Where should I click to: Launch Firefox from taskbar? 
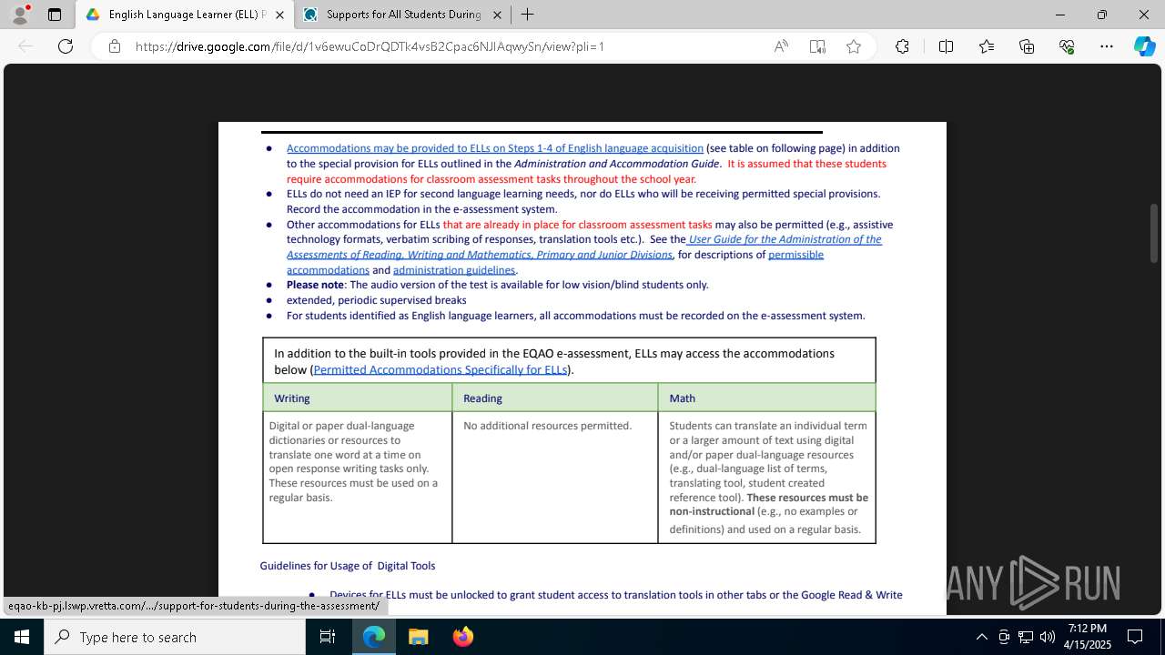point(462,637)
